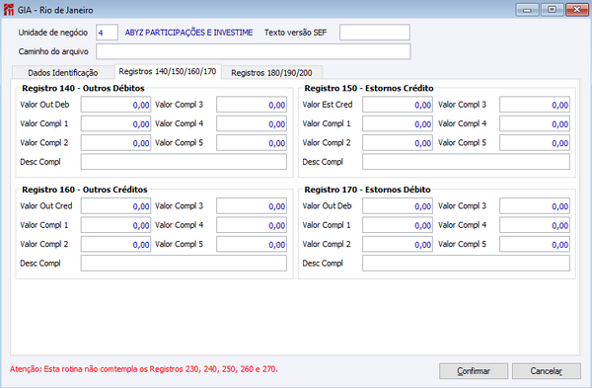Click the Unidade de negócio label
592x388 pixels.
coord(53,33)
